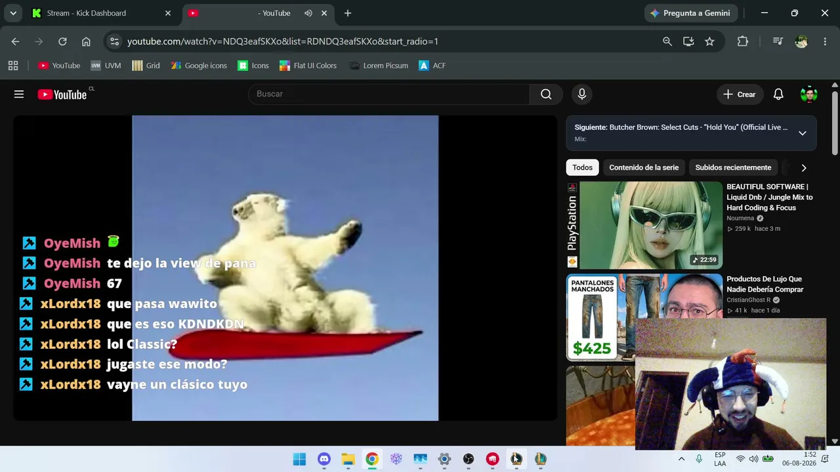840x472 pixels.
Task: Click the YouTube search field Buscar
Action: click(x=388, y=94)
